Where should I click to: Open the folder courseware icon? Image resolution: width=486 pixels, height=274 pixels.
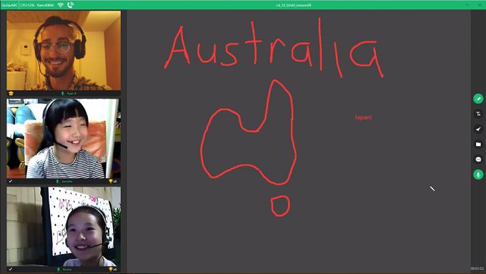pyautogui.click(x=478, y=145)
